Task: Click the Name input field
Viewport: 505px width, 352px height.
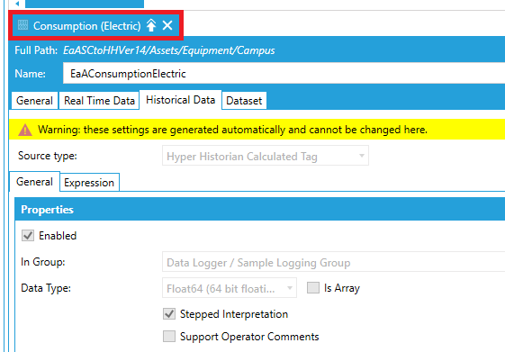Action: (x=284, y=74)
